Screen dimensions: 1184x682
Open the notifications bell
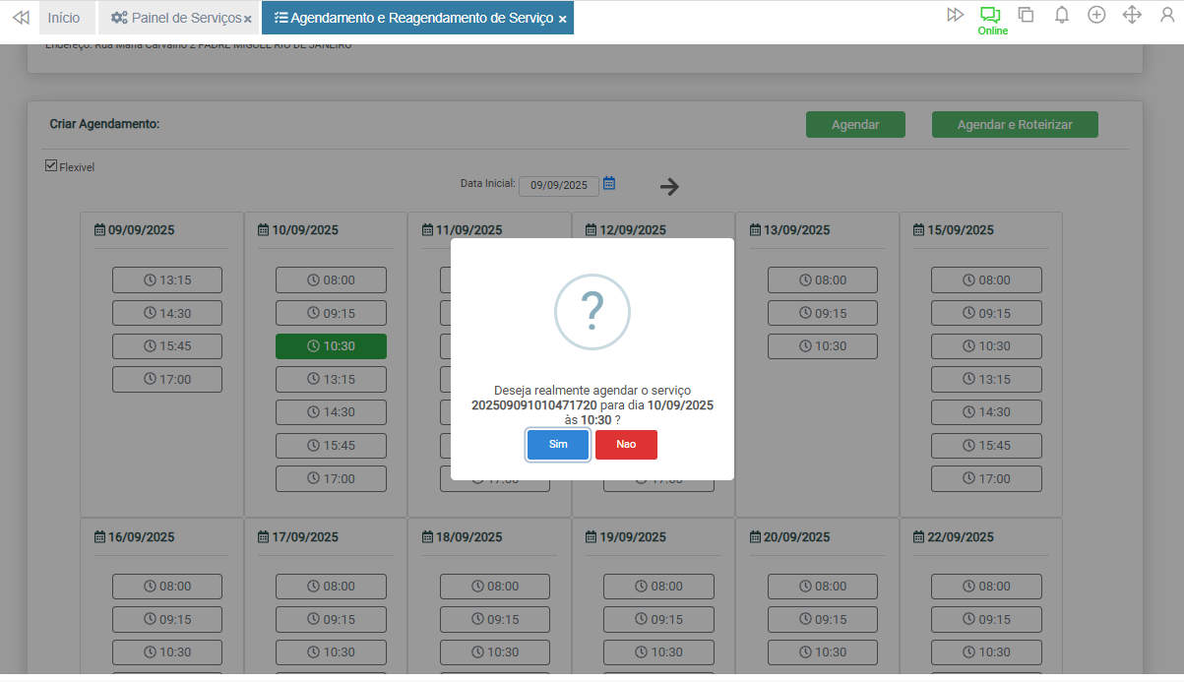[1062, 15]
